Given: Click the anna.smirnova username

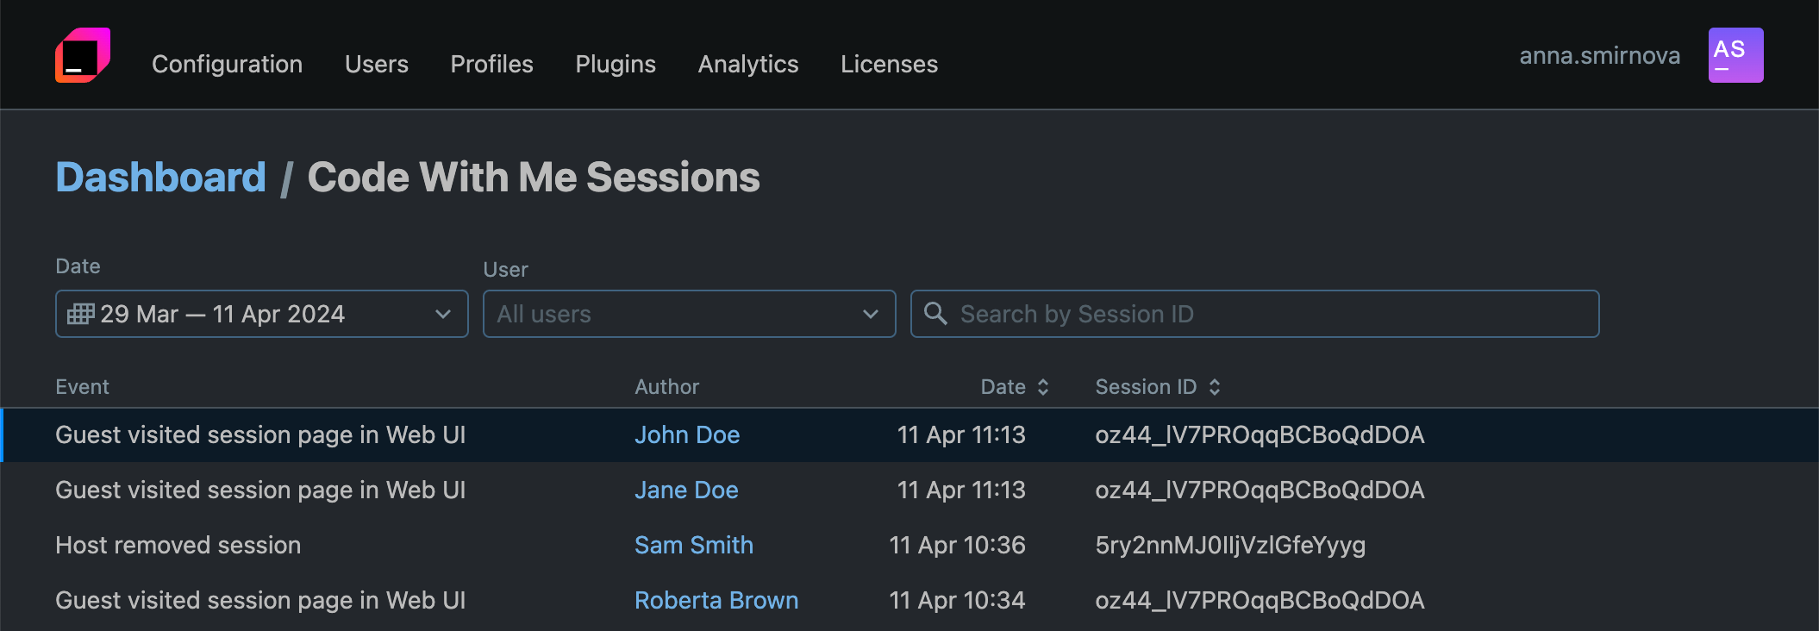Looking at the screenshot, I should (x=1599, y=54).
